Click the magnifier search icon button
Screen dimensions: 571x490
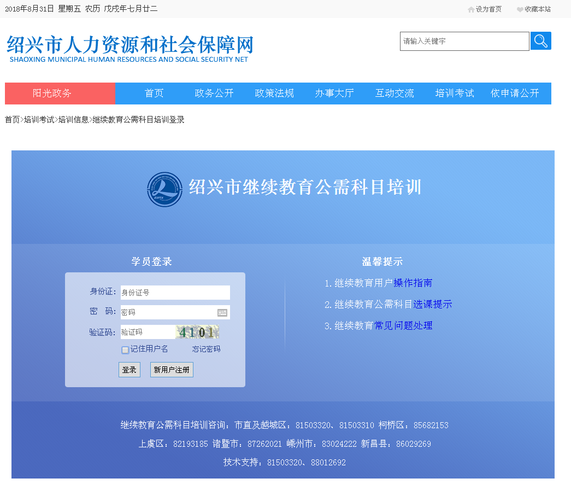(x=540, y=41)
